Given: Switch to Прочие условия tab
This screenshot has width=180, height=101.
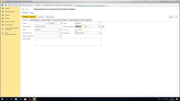Looking at the screenshot, I should pos(46,20).
